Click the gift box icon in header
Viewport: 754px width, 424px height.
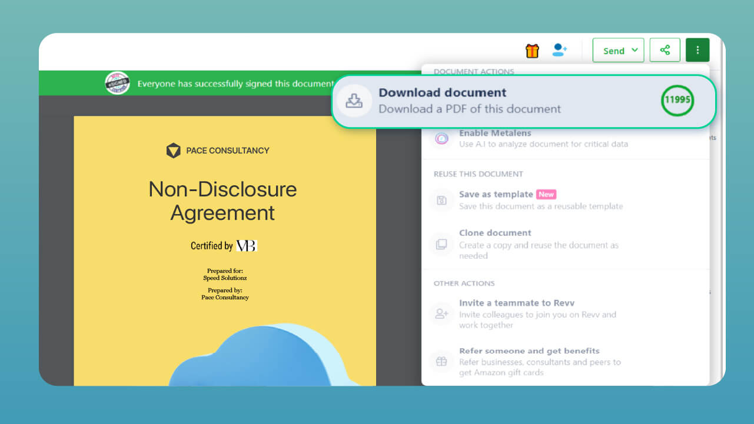tap(532, 51)
